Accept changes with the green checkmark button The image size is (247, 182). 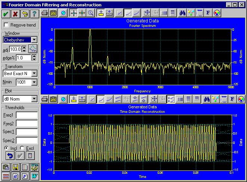(6, 14)
